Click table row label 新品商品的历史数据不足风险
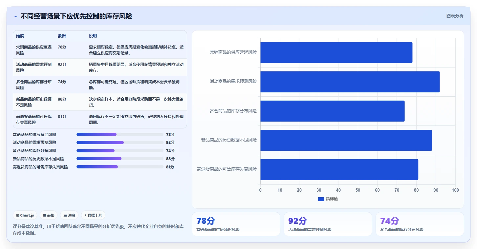This screenshot has height=249, width=477. coord(34,102)
